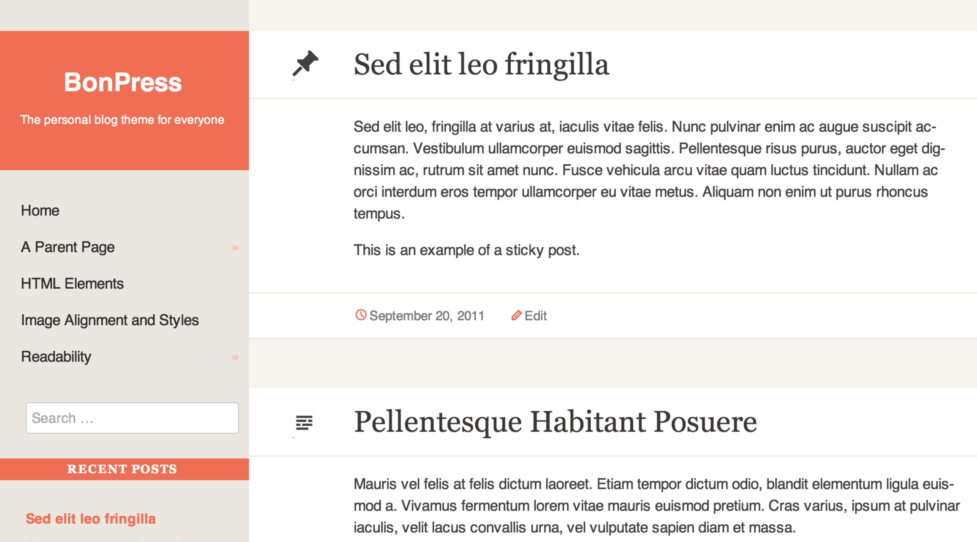Screen dimensions: 977x542
Task: Click the standard post format icon
Action: pyautogui.click(x=304, y=422)
